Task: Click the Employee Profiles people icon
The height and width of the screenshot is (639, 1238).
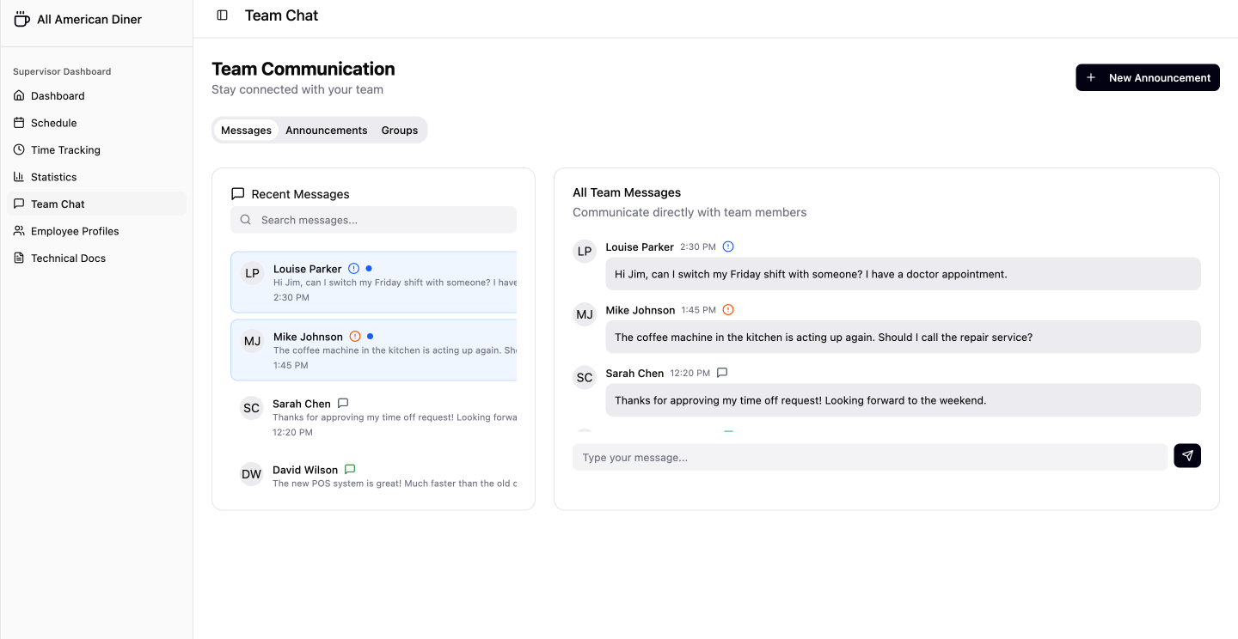Action: 19,231
